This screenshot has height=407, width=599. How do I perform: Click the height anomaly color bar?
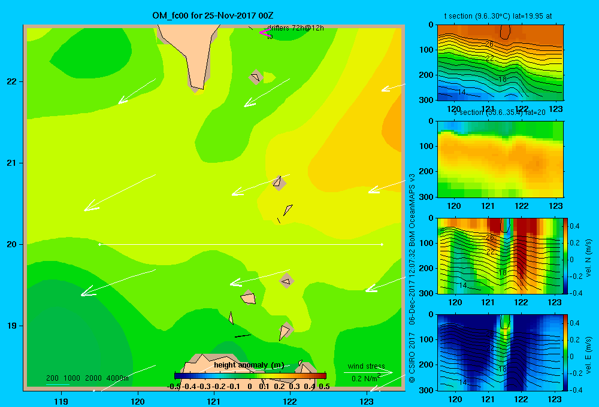[250, 376]
